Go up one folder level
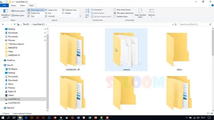 [x=14, y=24]
